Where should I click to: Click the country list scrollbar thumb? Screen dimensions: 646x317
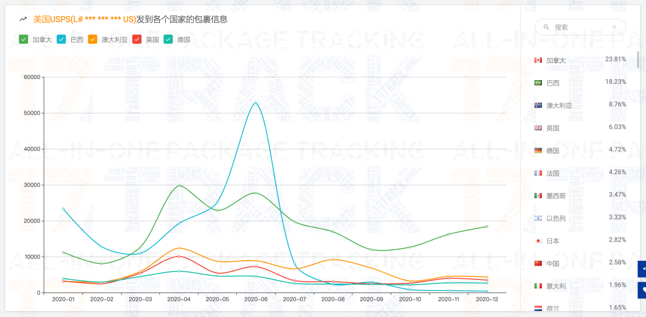click(x=639, y=59)
